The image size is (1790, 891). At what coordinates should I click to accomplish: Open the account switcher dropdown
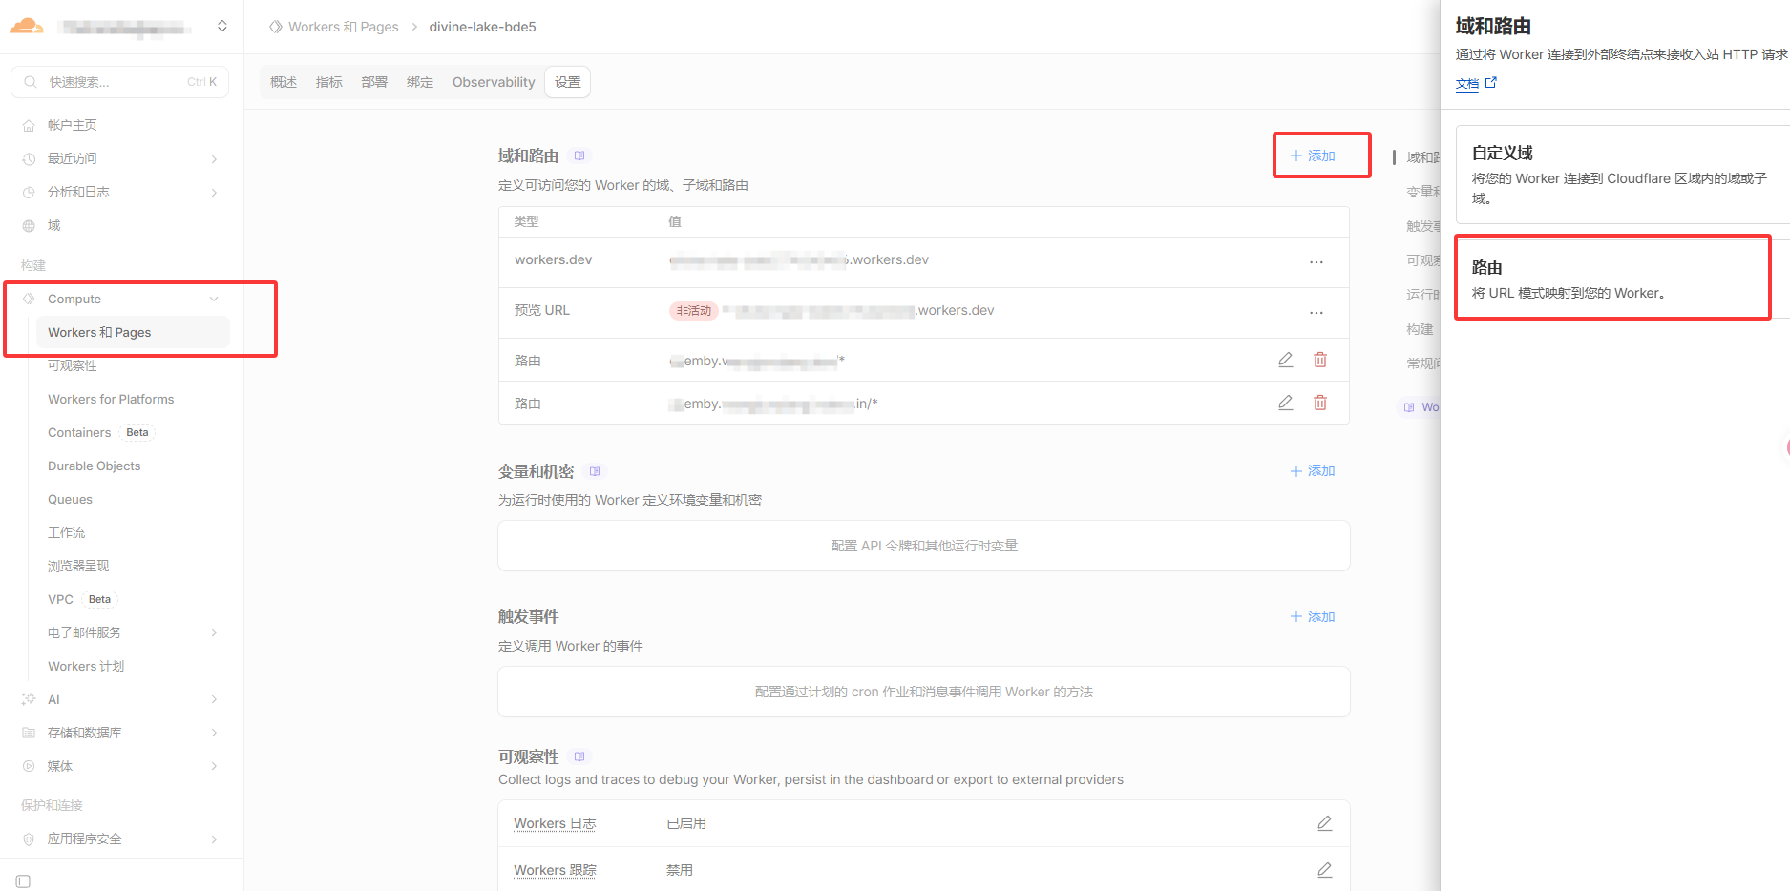pos(222,27)
